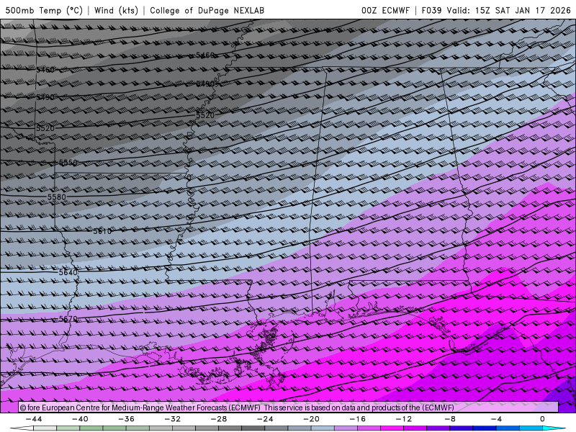The height and width of the screenshot is (432, 576).
Task: Click the -24 legend value
Action: (x=265, y=419)
